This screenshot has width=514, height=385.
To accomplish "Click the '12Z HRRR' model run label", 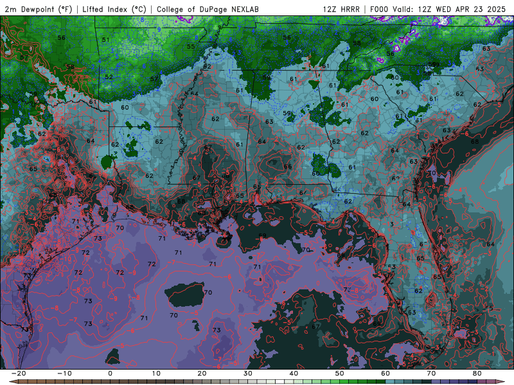I will 341,9.
